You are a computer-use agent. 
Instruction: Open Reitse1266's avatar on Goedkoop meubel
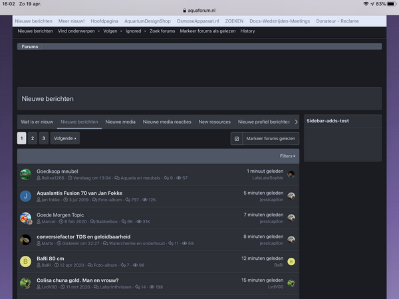pos(25,174)
